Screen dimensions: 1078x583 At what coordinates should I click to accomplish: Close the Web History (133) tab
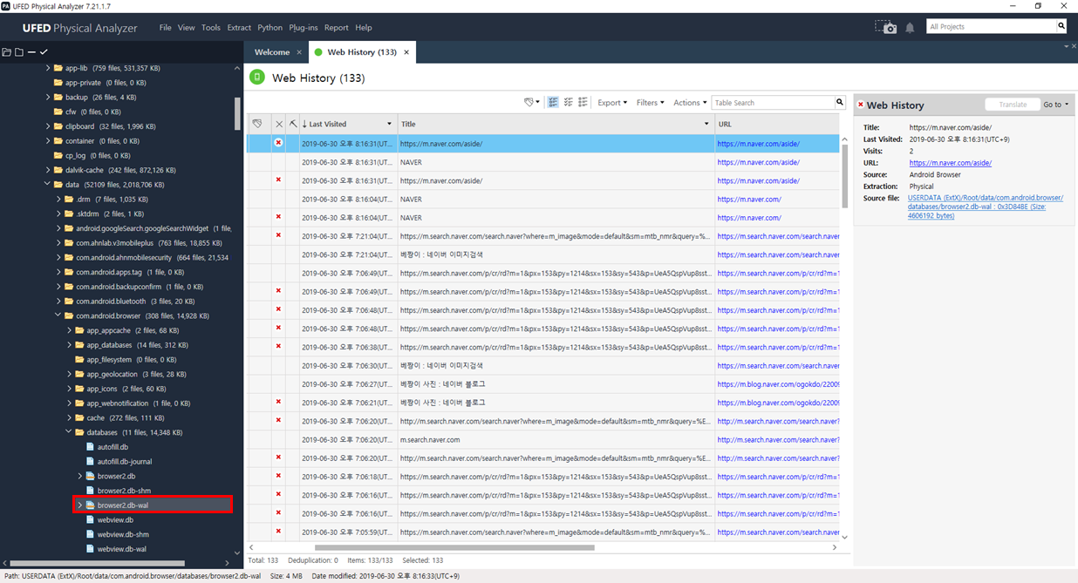406,52
